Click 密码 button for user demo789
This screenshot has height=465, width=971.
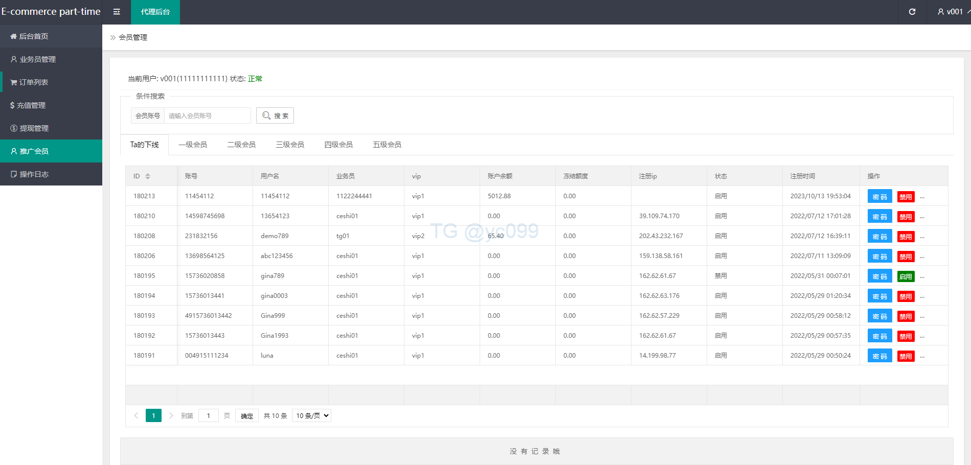(x=879, y=237)
